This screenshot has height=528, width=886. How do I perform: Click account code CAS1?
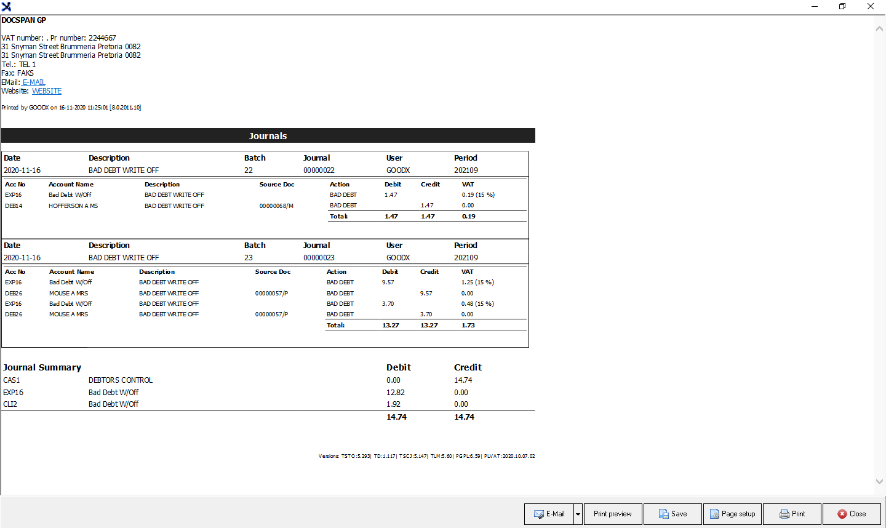12,380
